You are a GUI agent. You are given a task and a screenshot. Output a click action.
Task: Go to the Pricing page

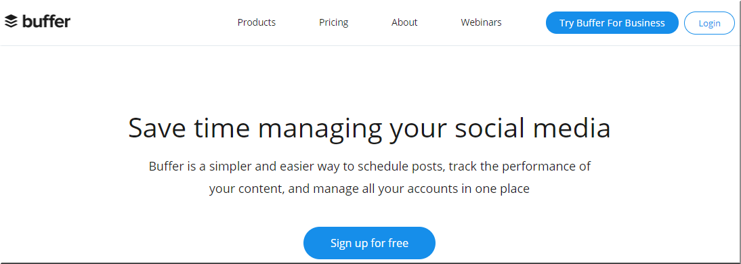coord(334,22)
